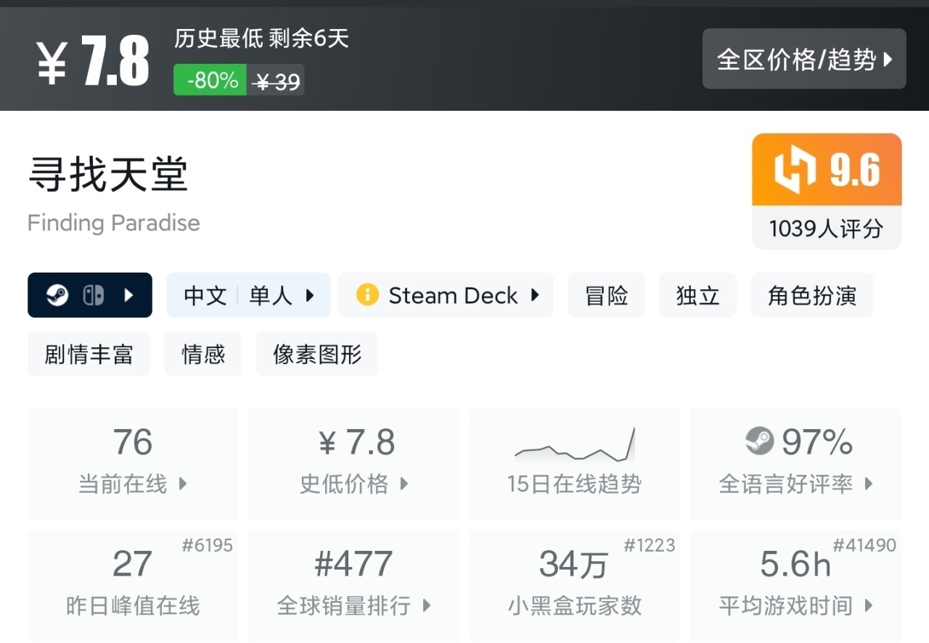The height and width of the screenshot is (643, 929).
Task: Tap the 情感 tag
Action: 203,354
